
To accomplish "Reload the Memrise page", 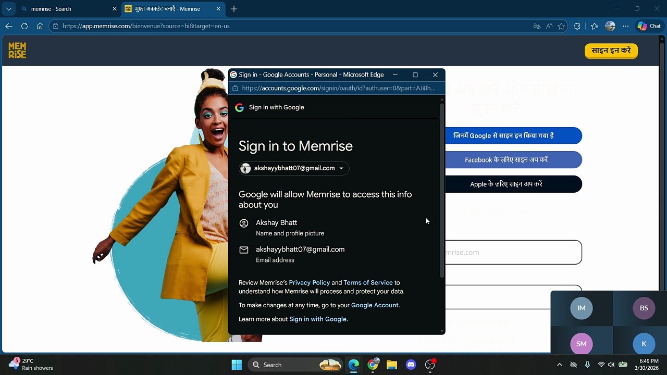I will click(x=24, y=26).
